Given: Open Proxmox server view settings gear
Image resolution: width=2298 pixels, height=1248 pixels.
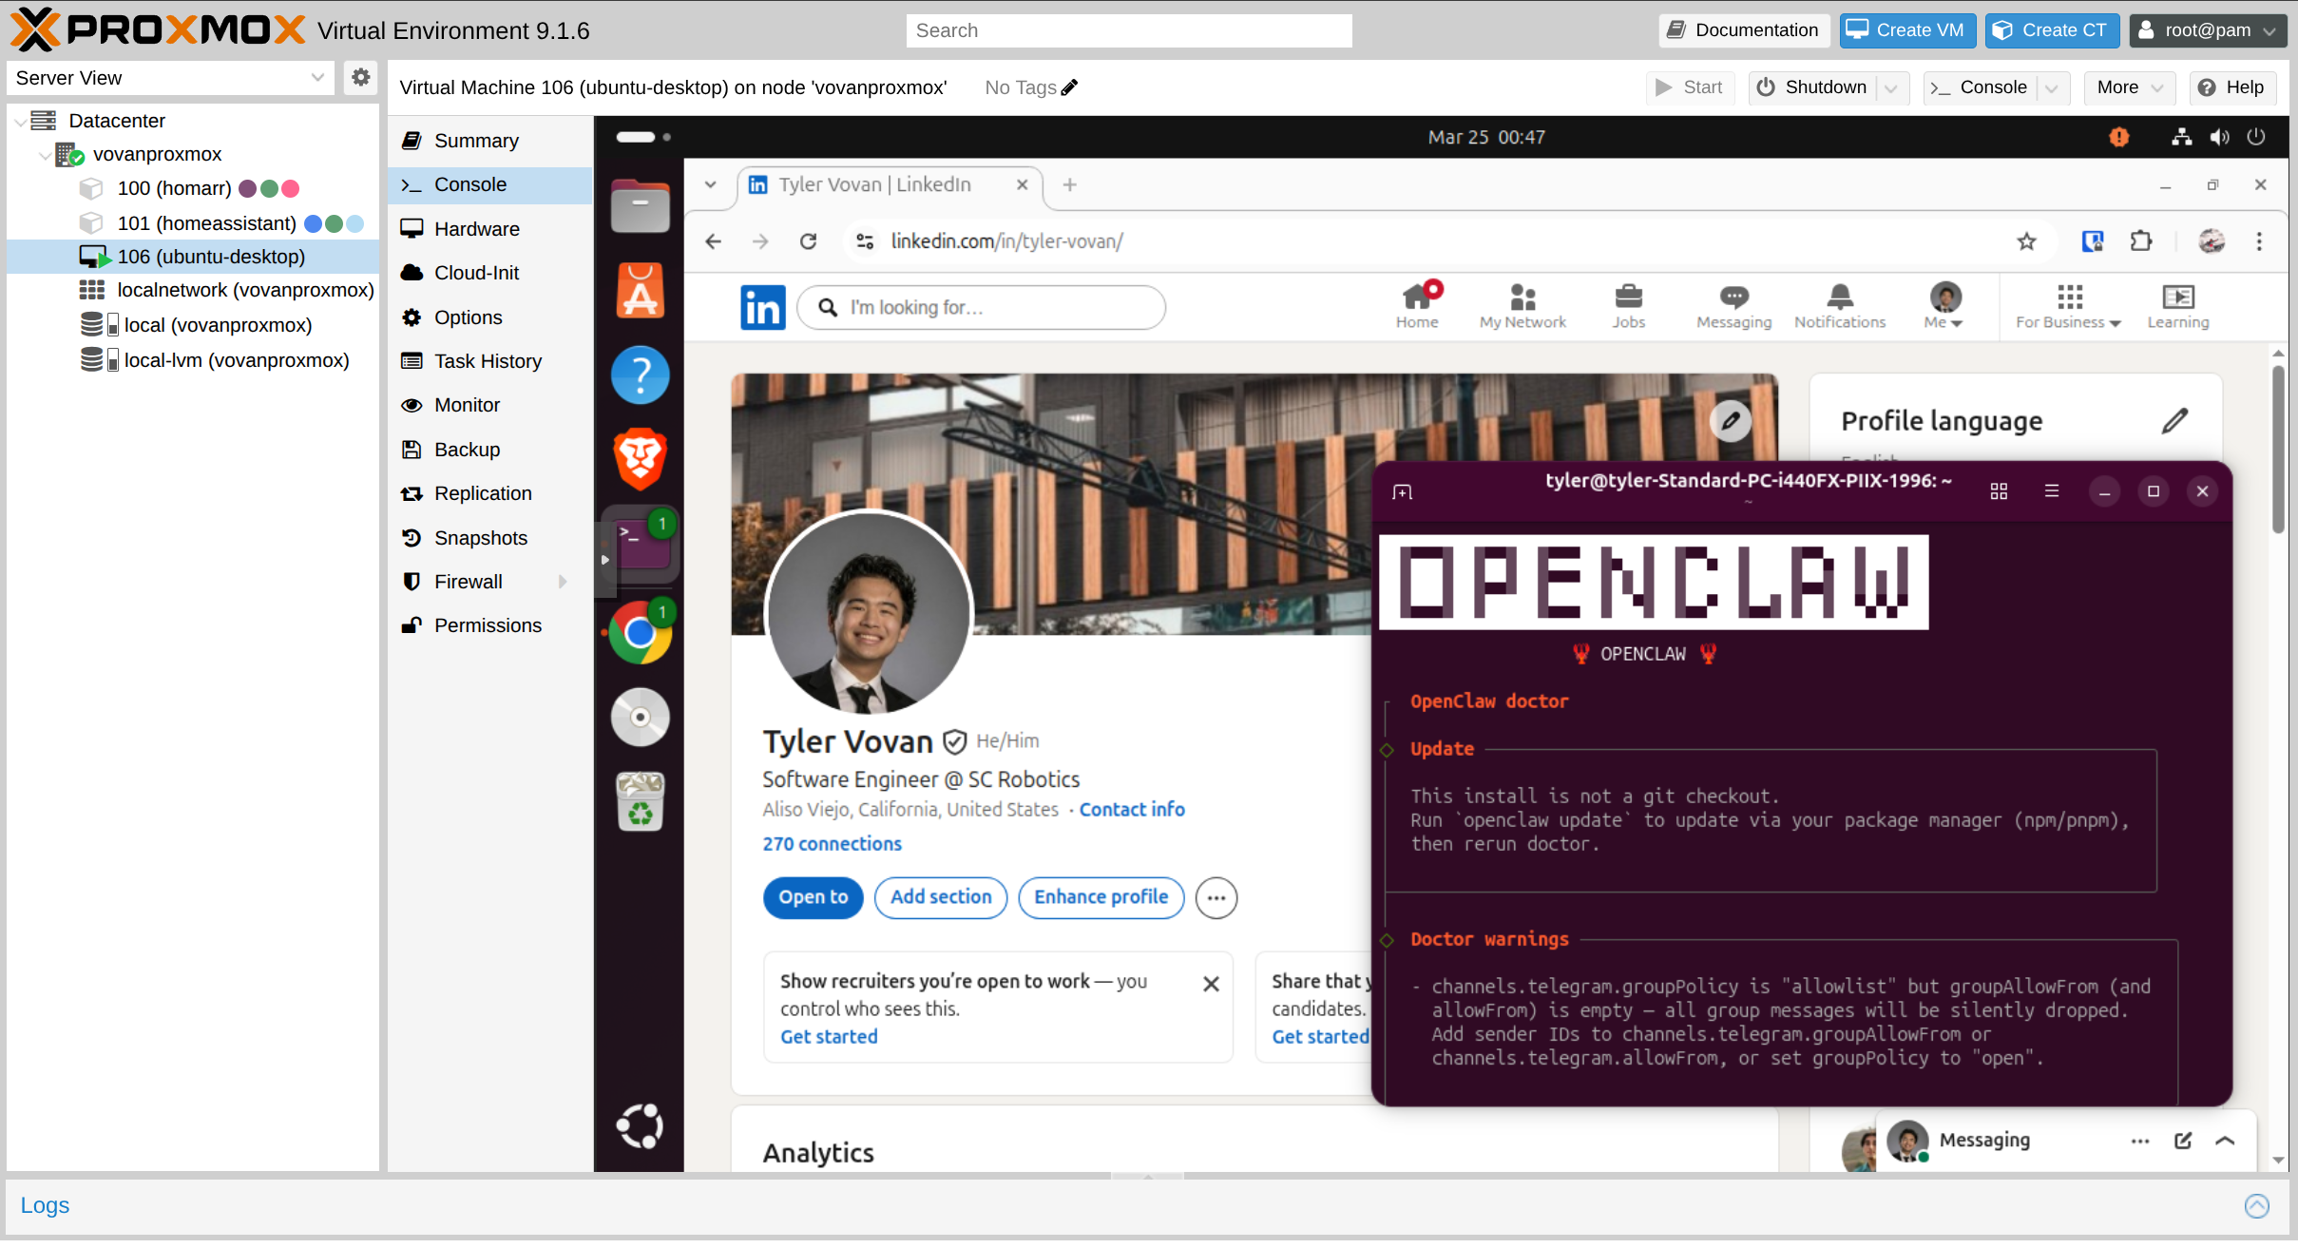Looking at the screenshot, I should click(360, 78).
